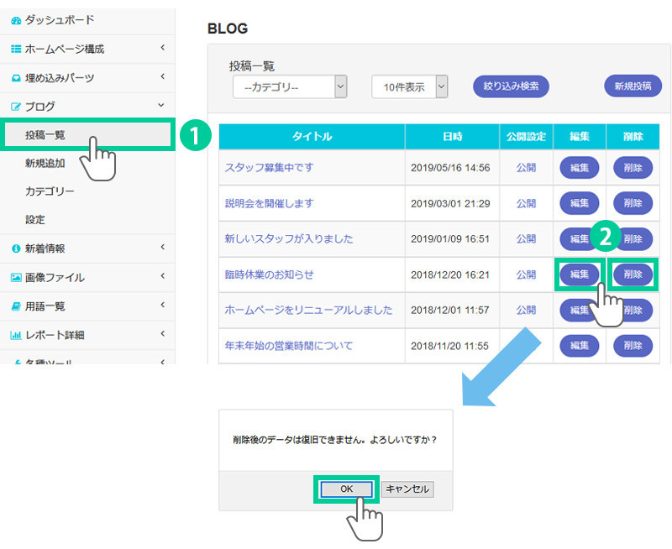Confirm deletion with the OK button
672x549 pixels.
(x=346, y=489)
